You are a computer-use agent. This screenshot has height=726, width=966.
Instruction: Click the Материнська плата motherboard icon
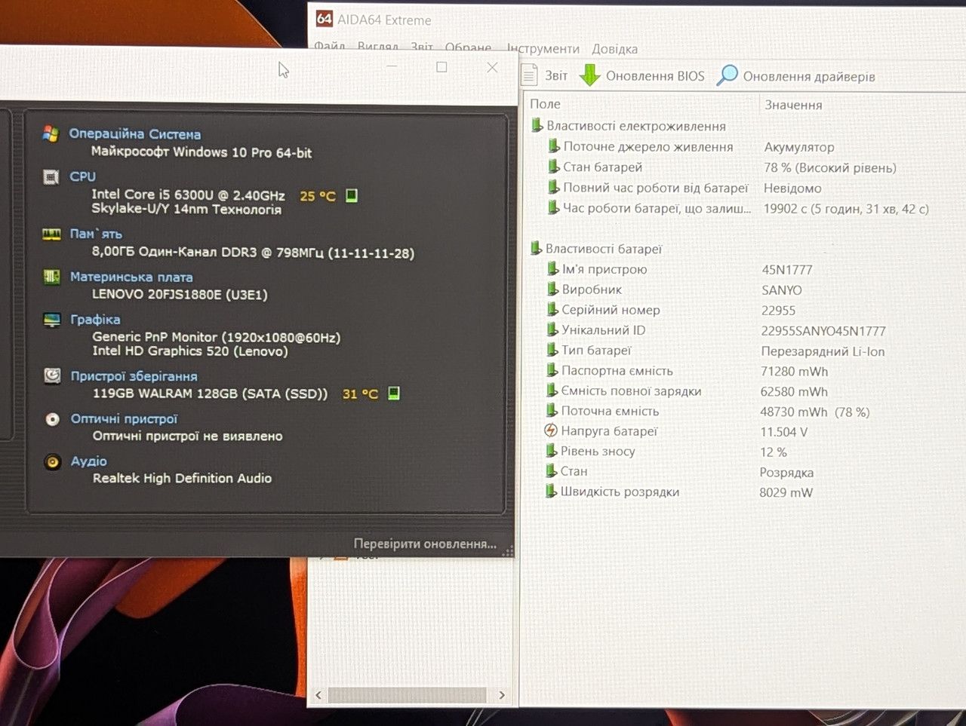click(51, 277)
